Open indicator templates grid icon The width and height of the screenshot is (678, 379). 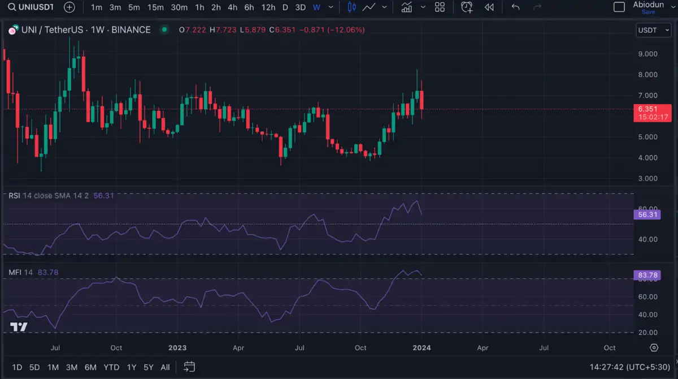click(440, 7)
